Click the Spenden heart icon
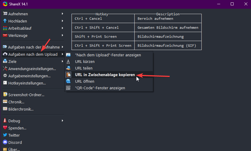This screenshot has width=251, height=151. click(5, 128)
